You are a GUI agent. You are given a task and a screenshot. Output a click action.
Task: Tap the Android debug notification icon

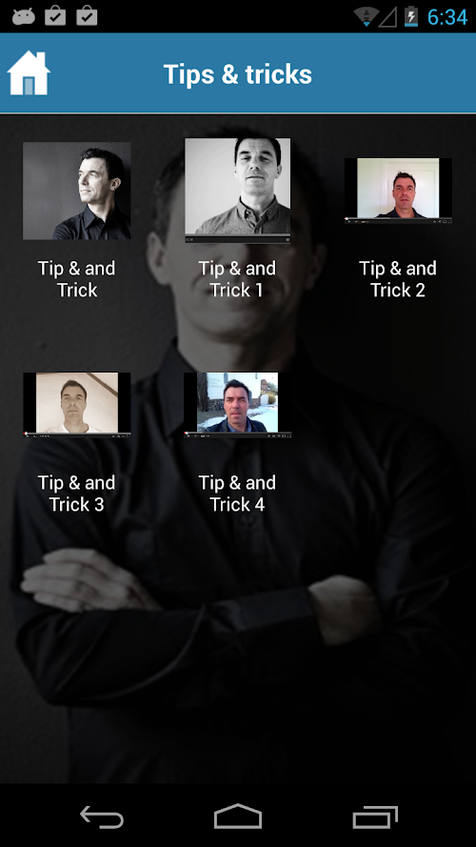click(24, 17)
